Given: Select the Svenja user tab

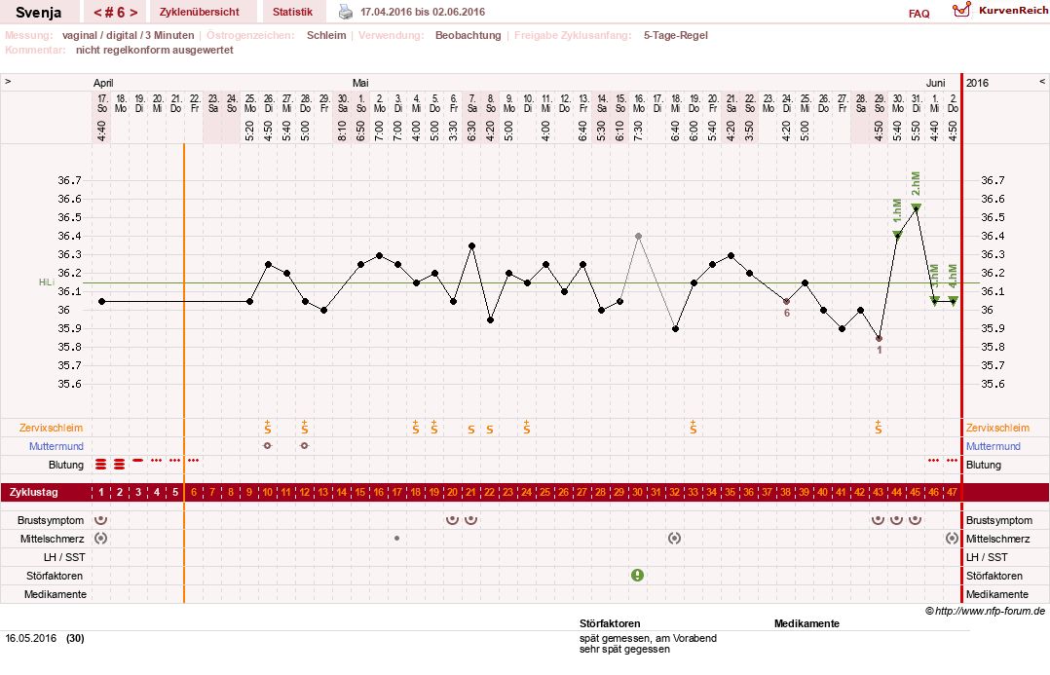Looking at the screenshot, I should click(38, 12).
